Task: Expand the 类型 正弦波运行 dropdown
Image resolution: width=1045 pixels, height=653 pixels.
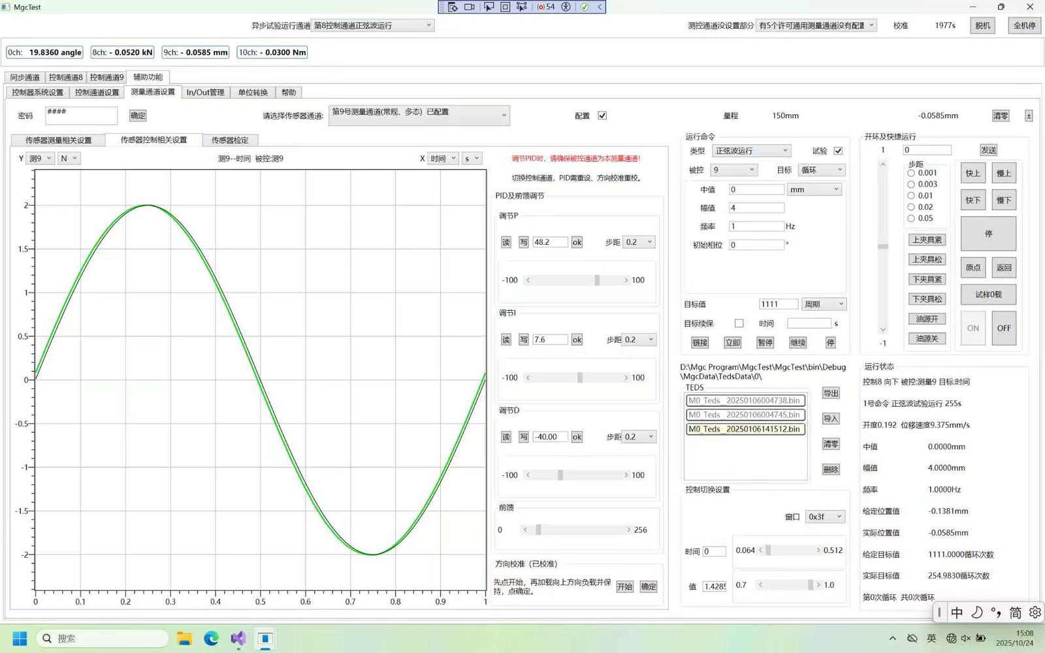Action: click(751, 151)
